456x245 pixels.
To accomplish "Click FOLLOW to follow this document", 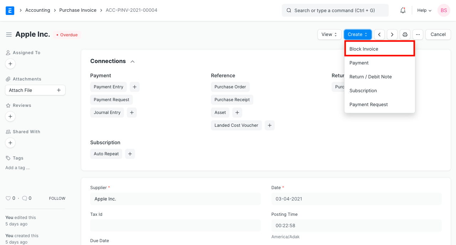I will click(57, 198).
